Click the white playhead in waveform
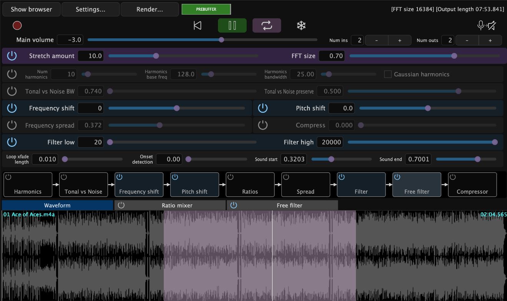Viewport: 507px width, 301px height. 273,255
